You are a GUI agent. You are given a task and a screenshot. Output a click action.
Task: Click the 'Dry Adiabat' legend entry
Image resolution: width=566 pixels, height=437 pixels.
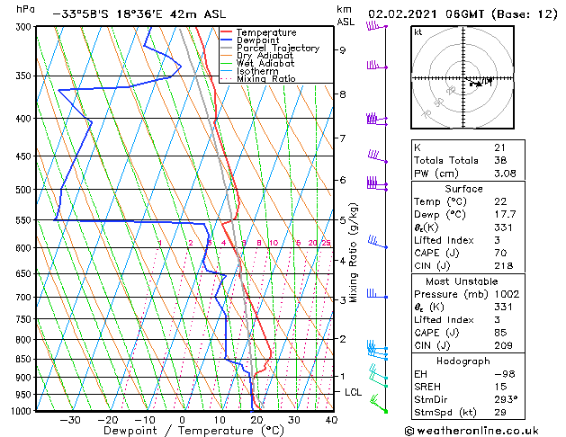[265, 56]
